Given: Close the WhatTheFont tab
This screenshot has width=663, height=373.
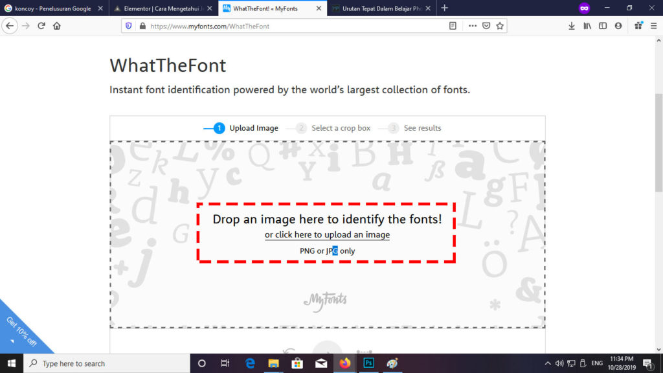Looking at the screenshot, I should coord(319,8).
